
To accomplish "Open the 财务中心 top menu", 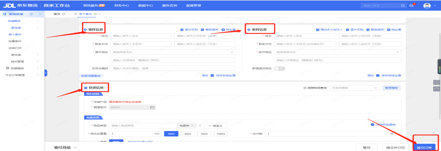I will click(122, 6).
